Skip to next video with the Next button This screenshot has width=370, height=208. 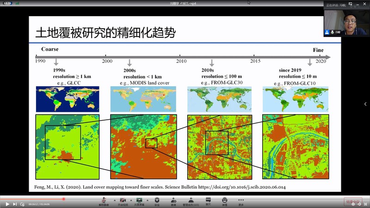coord(15,204)
